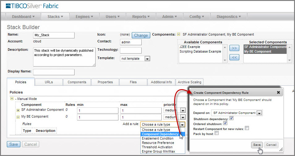This screenshot has height=156, width=295.
Task: Collapse the Manual Mode policy section
Action: click(12, 99)
